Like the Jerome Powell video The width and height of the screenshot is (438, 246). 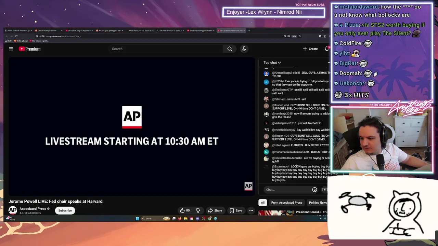185,210
